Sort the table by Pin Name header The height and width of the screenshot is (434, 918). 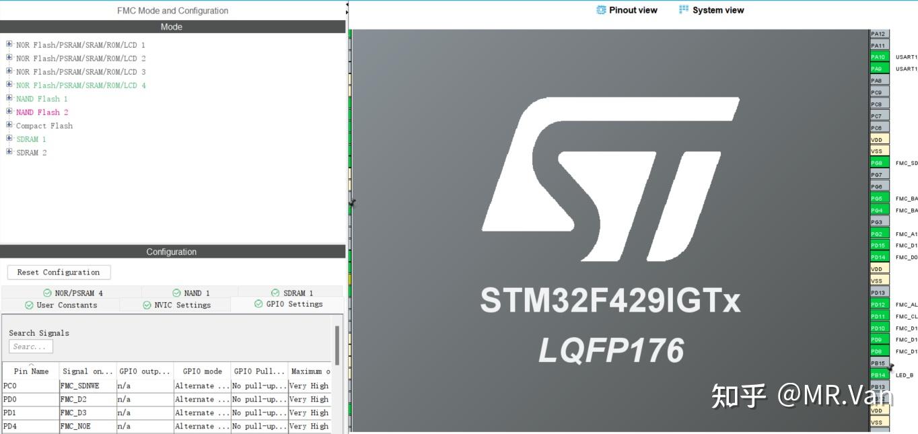tap(30, 371)
